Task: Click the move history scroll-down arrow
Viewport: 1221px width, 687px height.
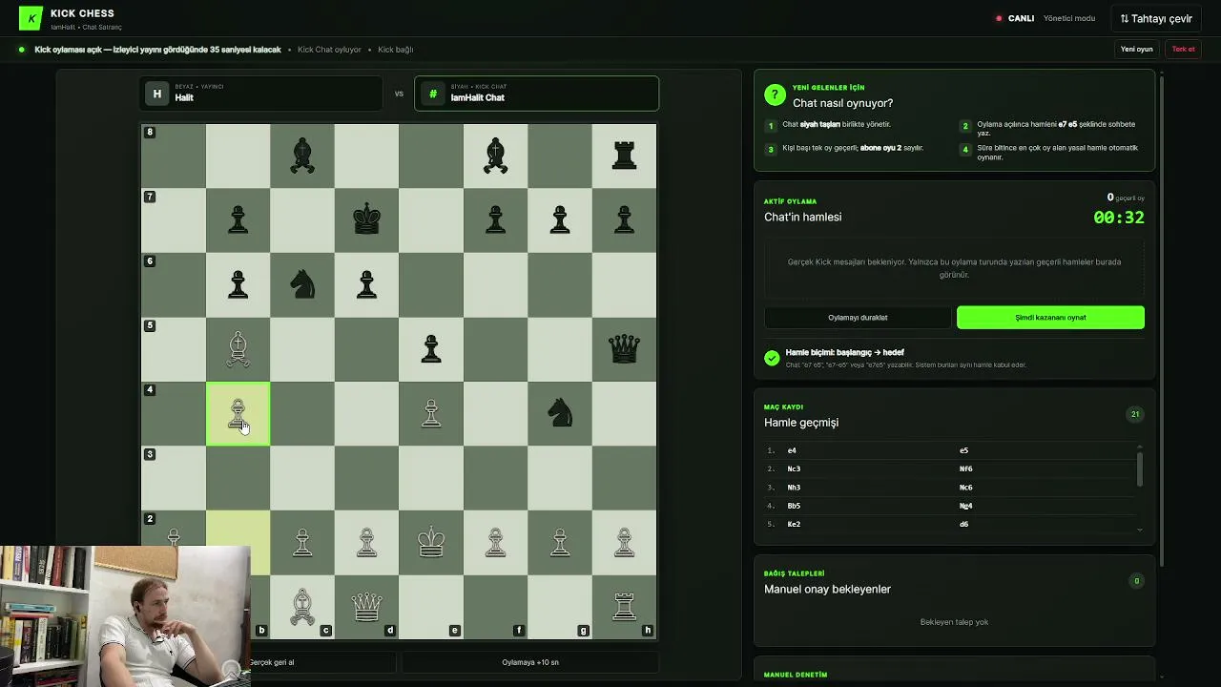Action: (1139, 529)
